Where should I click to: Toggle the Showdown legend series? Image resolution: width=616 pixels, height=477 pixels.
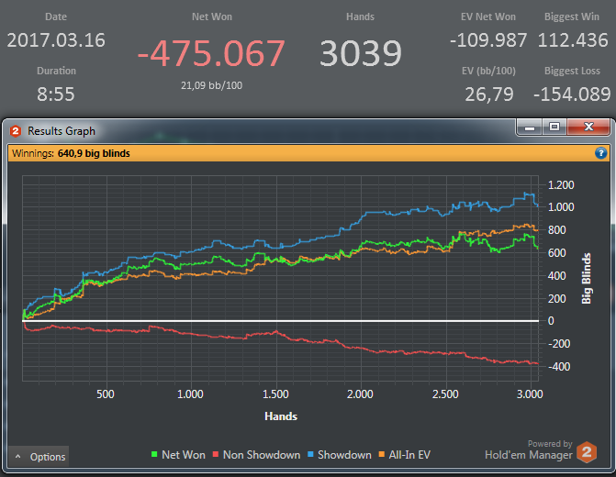click(x=340, y=455)
